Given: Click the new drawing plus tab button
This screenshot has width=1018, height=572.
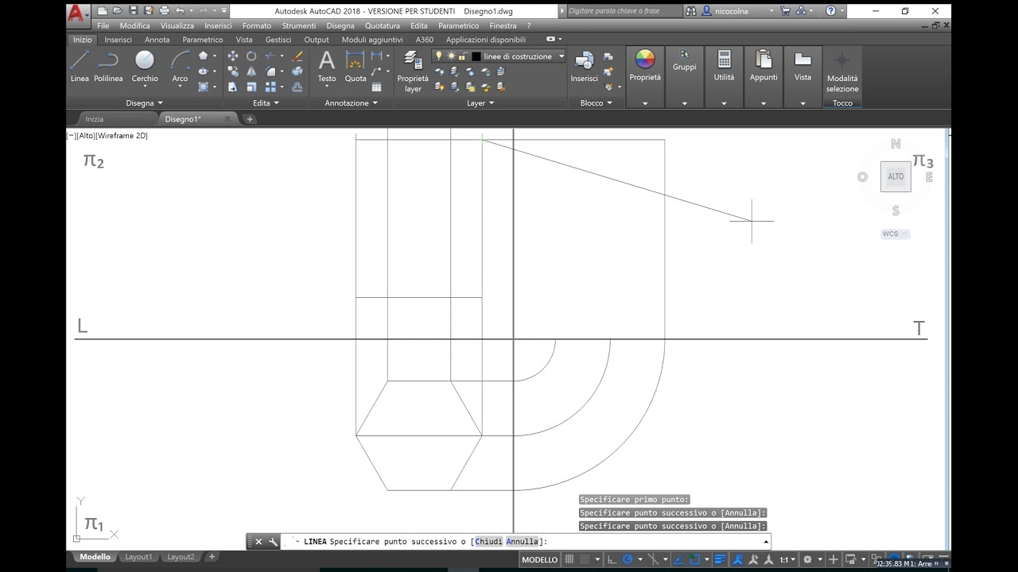Looking at the screenshot, I should coord(250,119).
